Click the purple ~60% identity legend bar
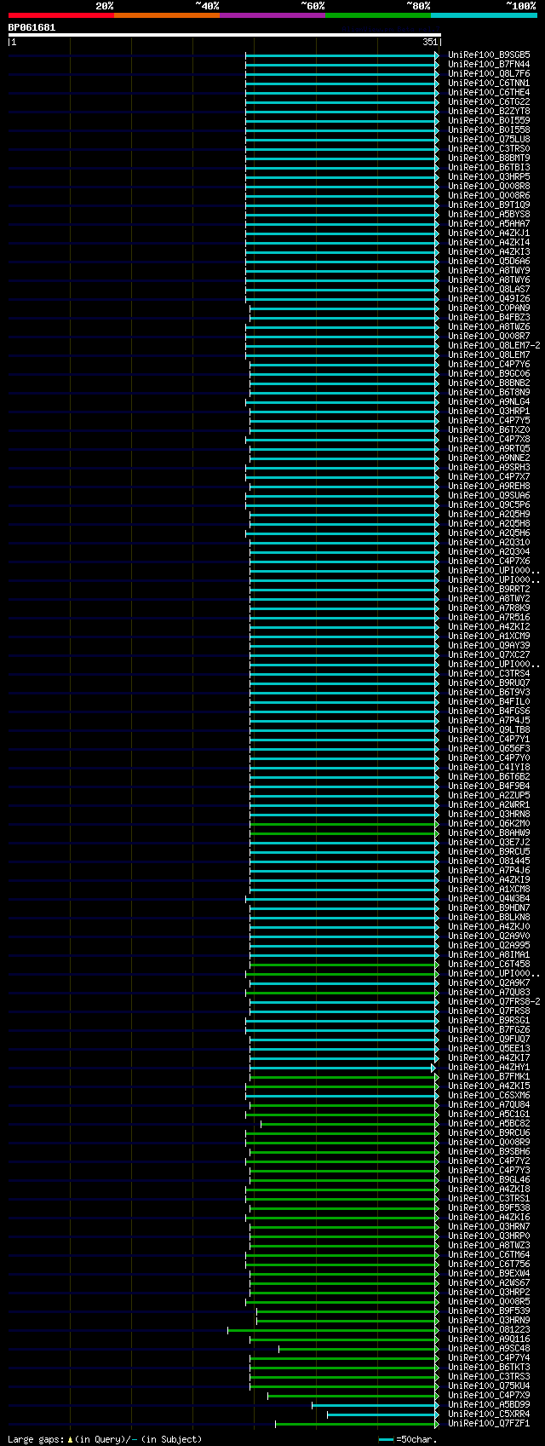 [272, 15]
